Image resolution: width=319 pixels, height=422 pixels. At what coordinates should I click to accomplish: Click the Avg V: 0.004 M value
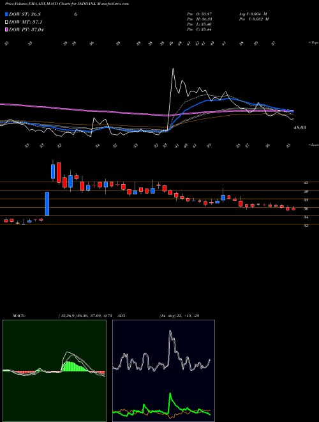(254, 14)
